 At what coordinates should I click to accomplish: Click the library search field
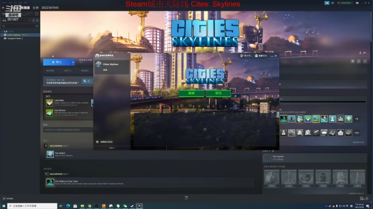[18, 26]
